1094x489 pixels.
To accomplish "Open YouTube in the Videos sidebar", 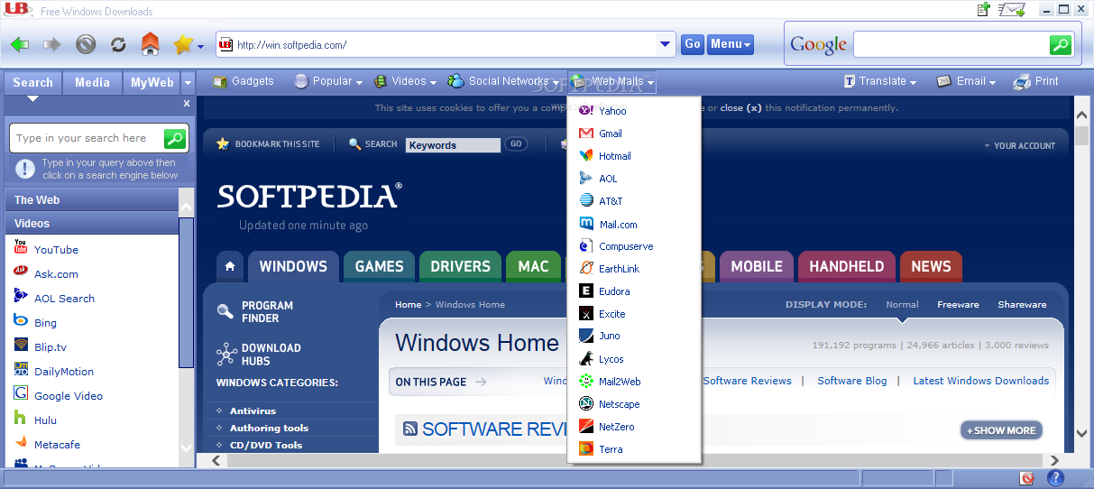I will [x=56, y=250].
